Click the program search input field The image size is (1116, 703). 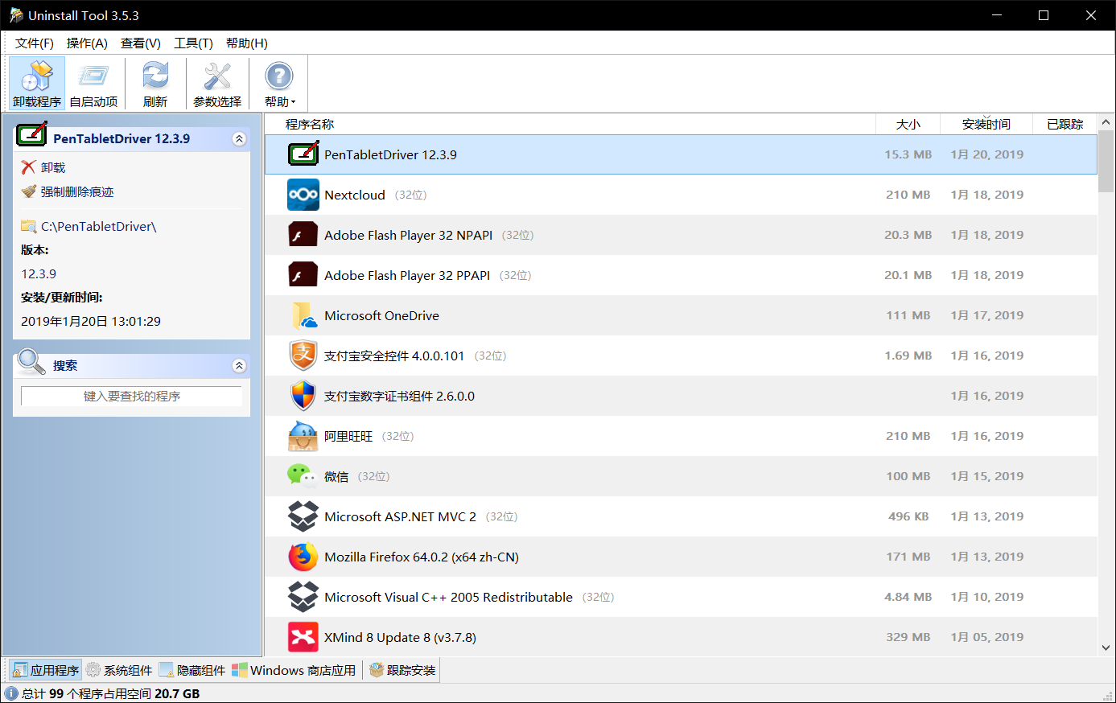(131, 397)
